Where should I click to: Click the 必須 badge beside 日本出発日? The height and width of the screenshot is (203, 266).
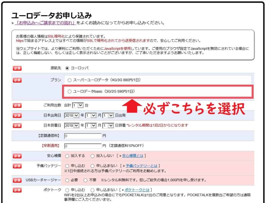pos(17,116)
